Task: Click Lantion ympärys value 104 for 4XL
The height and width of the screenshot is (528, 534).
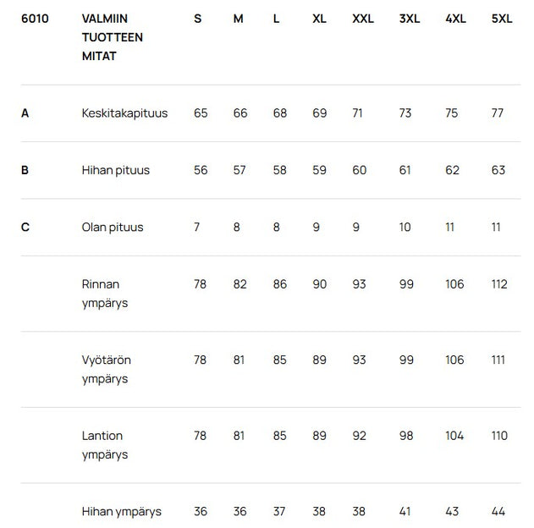Action: point(454,436)
